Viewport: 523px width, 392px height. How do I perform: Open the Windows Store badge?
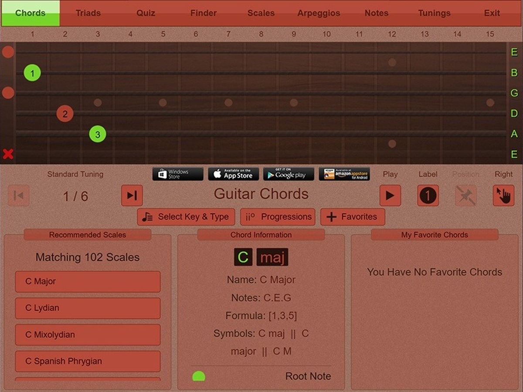pos(178,174)
